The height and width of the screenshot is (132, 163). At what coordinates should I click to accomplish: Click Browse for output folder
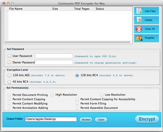pos(86,120)
